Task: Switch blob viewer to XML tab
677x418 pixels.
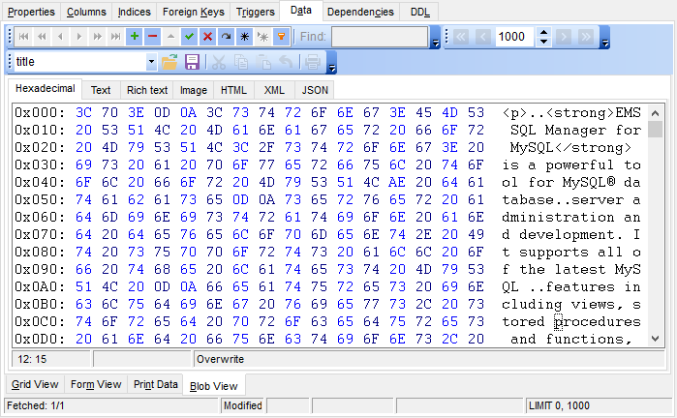Action: coord(274,90)
